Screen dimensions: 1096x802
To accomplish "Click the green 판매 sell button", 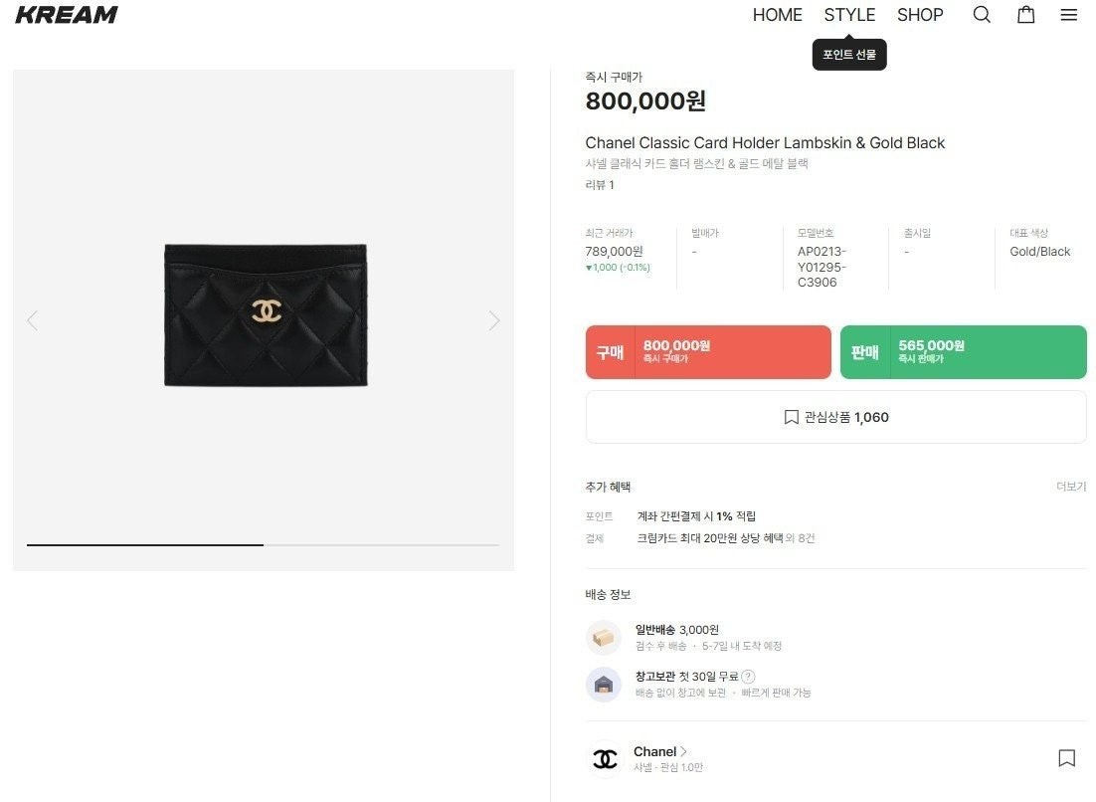I will pyautogui.click(x=963, y=352).
